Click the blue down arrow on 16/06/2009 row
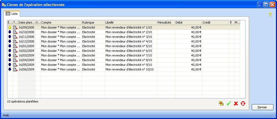The image size is (277, 119). pyautogui.click(x=10, y=69)
